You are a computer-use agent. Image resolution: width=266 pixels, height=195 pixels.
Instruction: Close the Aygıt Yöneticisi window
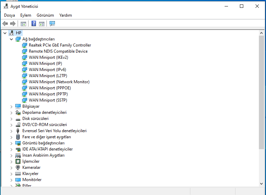click(x=257, y=6)
